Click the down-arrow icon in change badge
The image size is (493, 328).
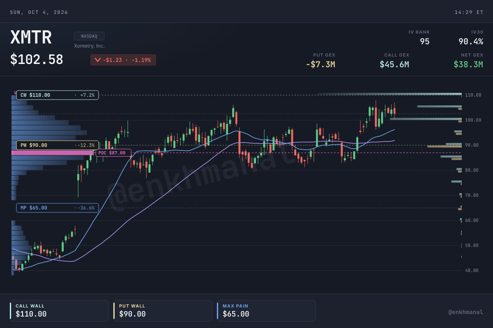pos(98,60)
